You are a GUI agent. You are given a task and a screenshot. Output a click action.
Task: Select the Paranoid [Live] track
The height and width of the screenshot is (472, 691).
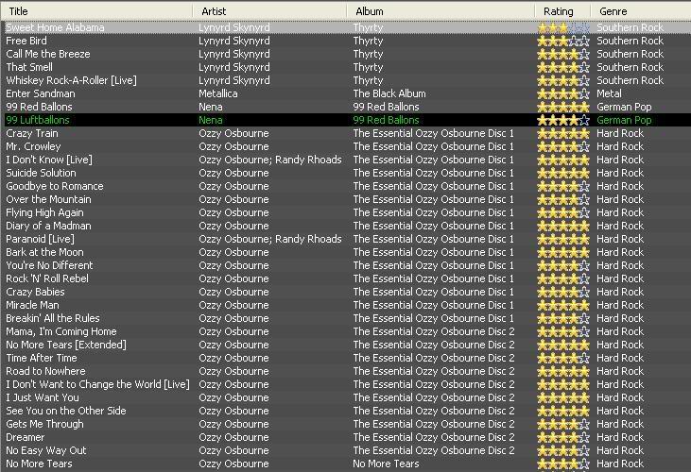coord(40,239)
